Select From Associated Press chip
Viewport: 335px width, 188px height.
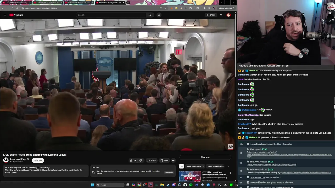[216, 166]
